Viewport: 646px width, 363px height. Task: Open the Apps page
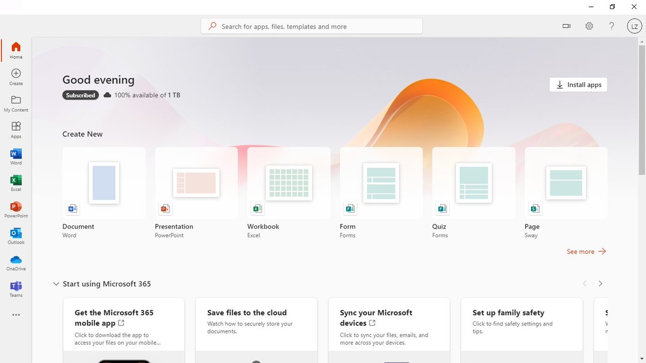pyautogui.click(x=16, y=130)
